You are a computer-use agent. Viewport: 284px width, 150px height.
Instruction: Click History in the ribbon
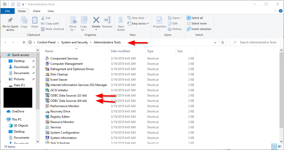pos(175,29)
